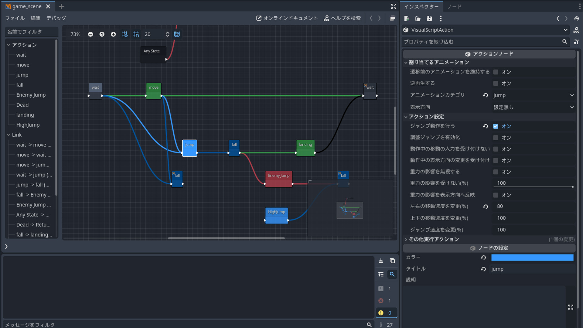Click the zoom in plus icon
Image resolution: width=583 pixels, height=328 pixels.
point(113,34)
